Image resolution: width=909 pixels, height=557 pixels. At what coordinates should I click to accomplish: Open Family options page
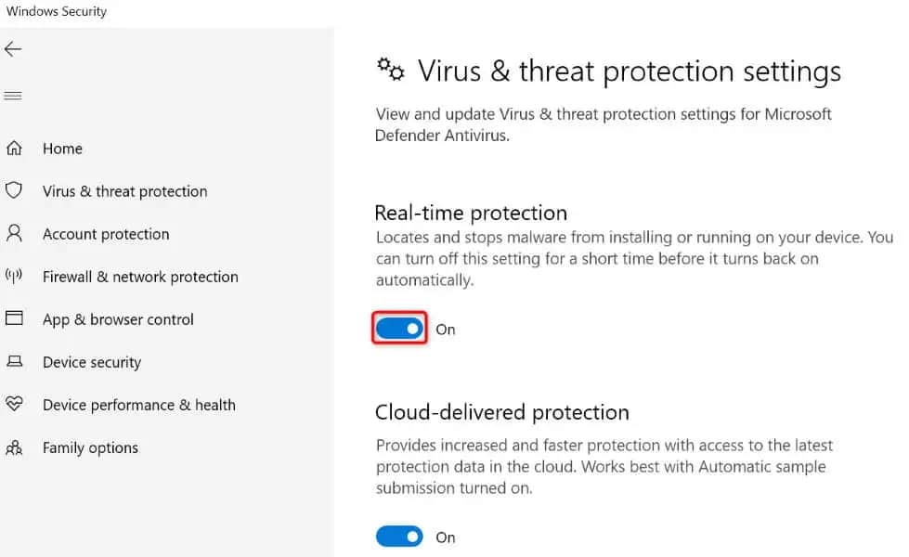tap(90, 447)
